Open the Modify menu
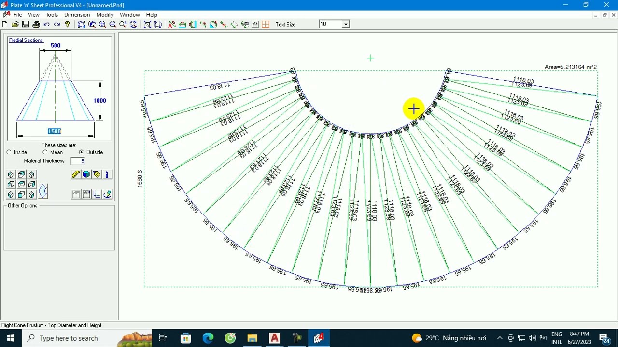 (x=105, y=15)
